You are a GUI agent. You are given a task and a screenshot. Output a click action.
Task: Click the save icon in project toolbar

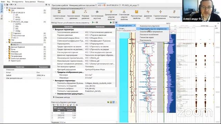(11, 4)
